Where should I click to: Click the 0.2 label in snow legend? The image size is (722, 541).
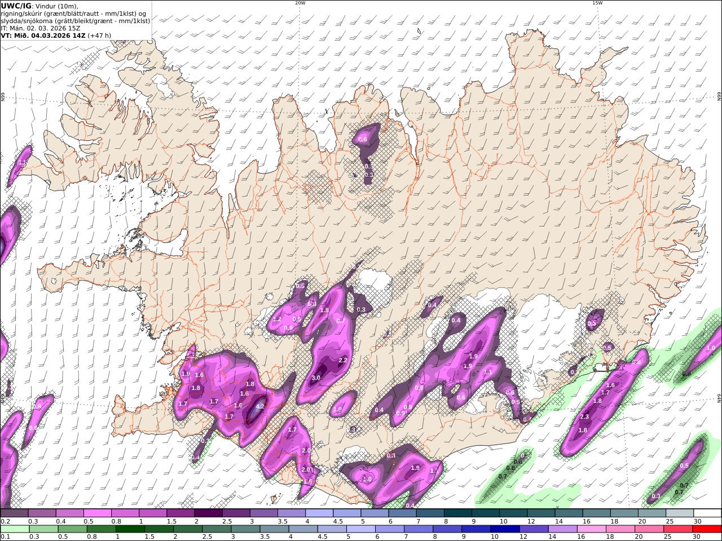point(5,521)
